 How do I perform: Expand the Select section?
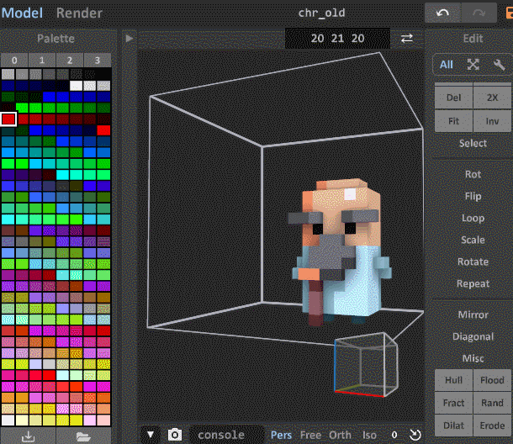473,143
